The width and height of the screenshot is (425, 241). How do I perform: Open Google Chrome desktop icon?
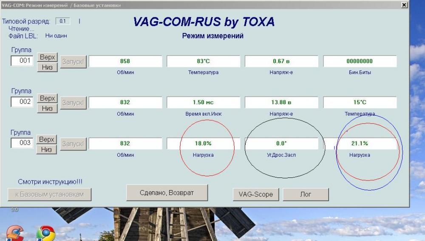click(x=45, y=233)
